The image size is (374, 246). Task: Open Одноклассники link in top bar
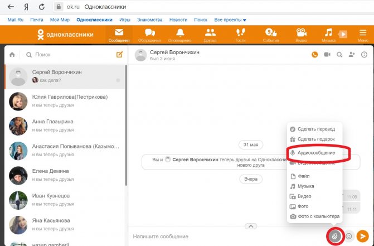(x=94, y=20)
